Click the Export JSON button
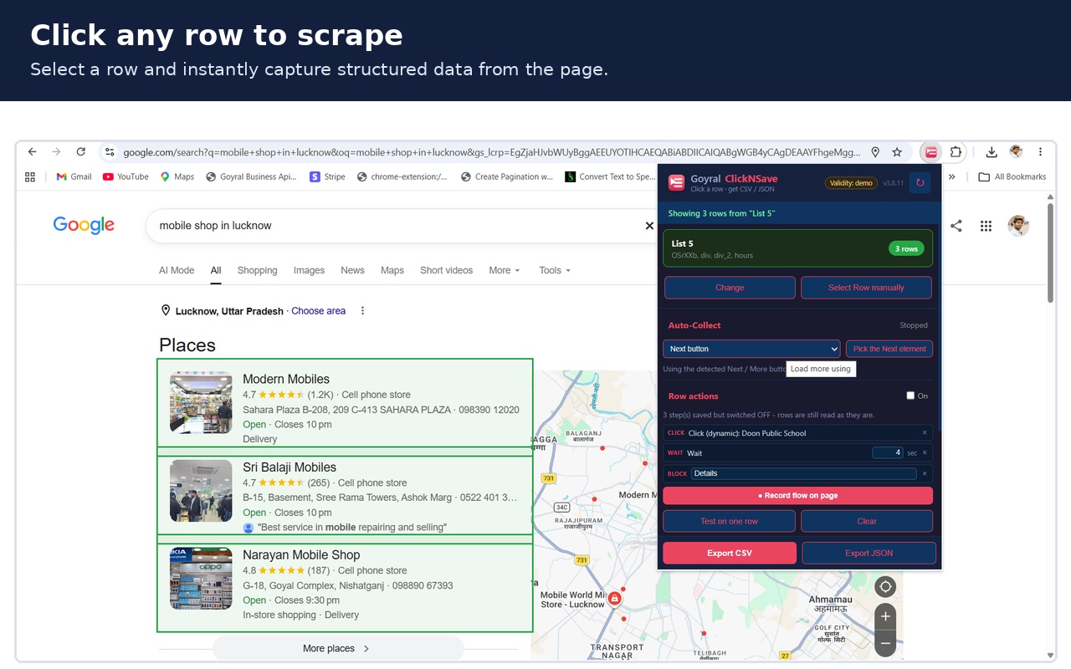This screenshot has height=669, width=1071. [x=869, y=553]
